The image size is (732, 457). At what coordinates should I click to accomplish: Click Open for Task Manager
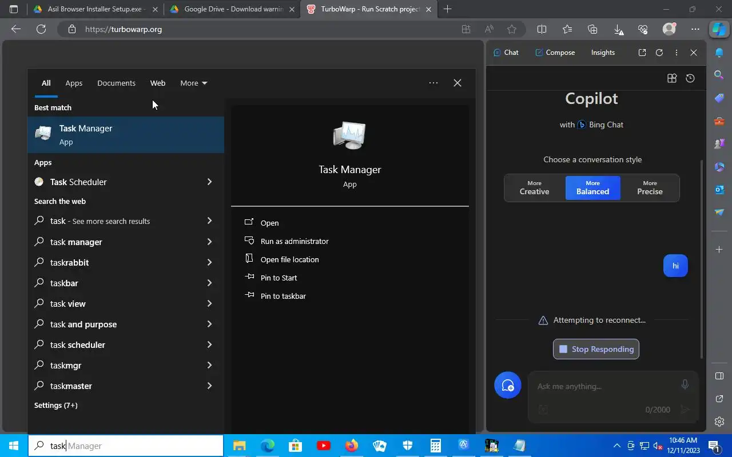(x=269, y=223)
